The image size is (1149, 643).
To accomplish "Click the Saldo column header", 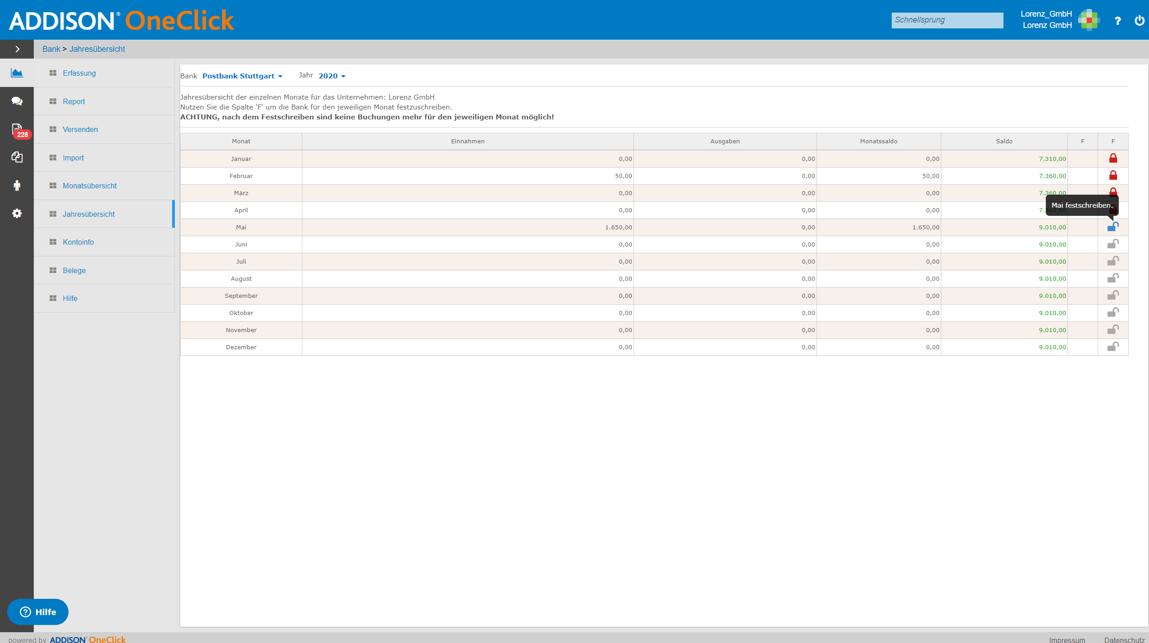I will (x=1004, y=141).
